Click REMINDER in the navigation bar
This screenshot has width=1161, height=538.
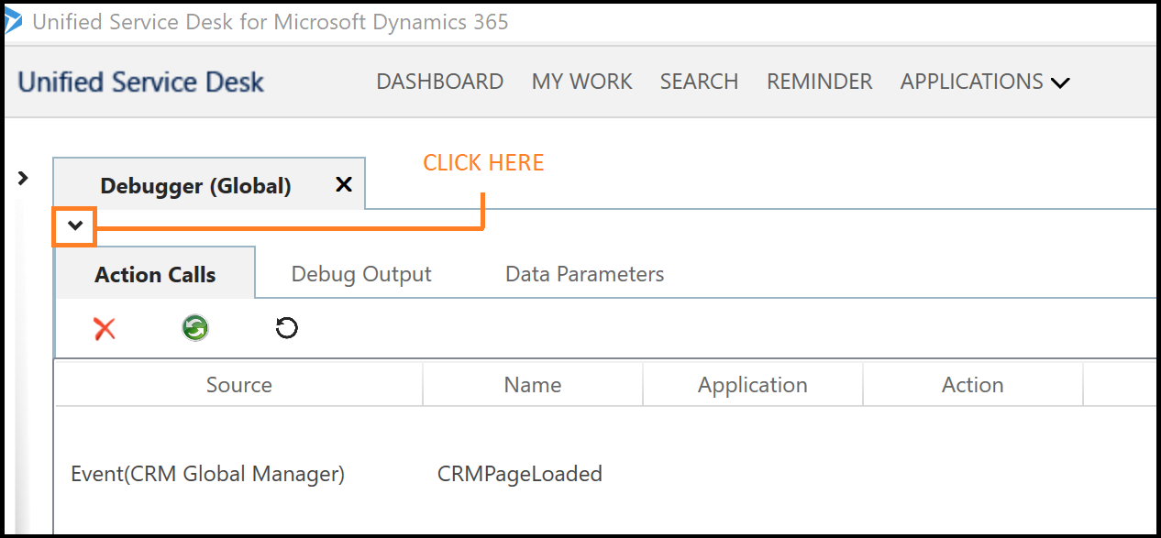click(x=819, y=82)
